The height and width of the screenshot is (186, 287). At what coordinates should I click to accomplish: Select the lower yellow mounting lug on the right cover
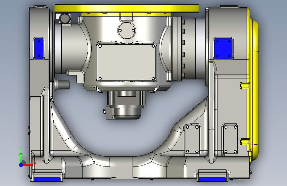click(x=245, y=142)
